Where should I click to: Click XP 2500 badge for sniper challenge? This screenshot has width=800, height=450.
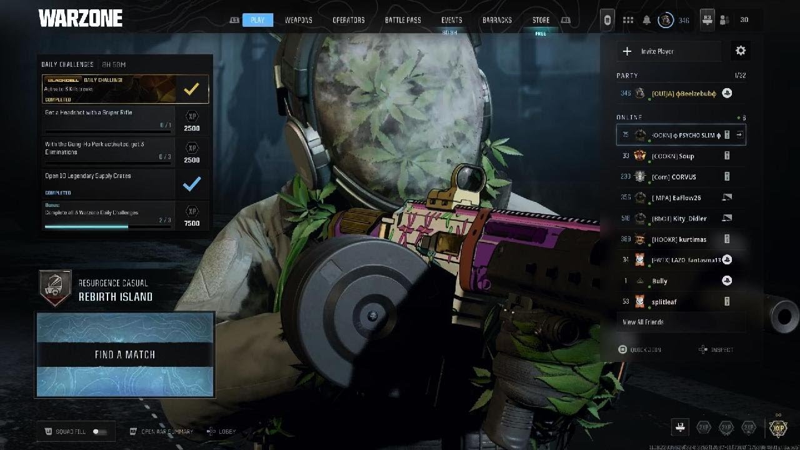(192, 121)
